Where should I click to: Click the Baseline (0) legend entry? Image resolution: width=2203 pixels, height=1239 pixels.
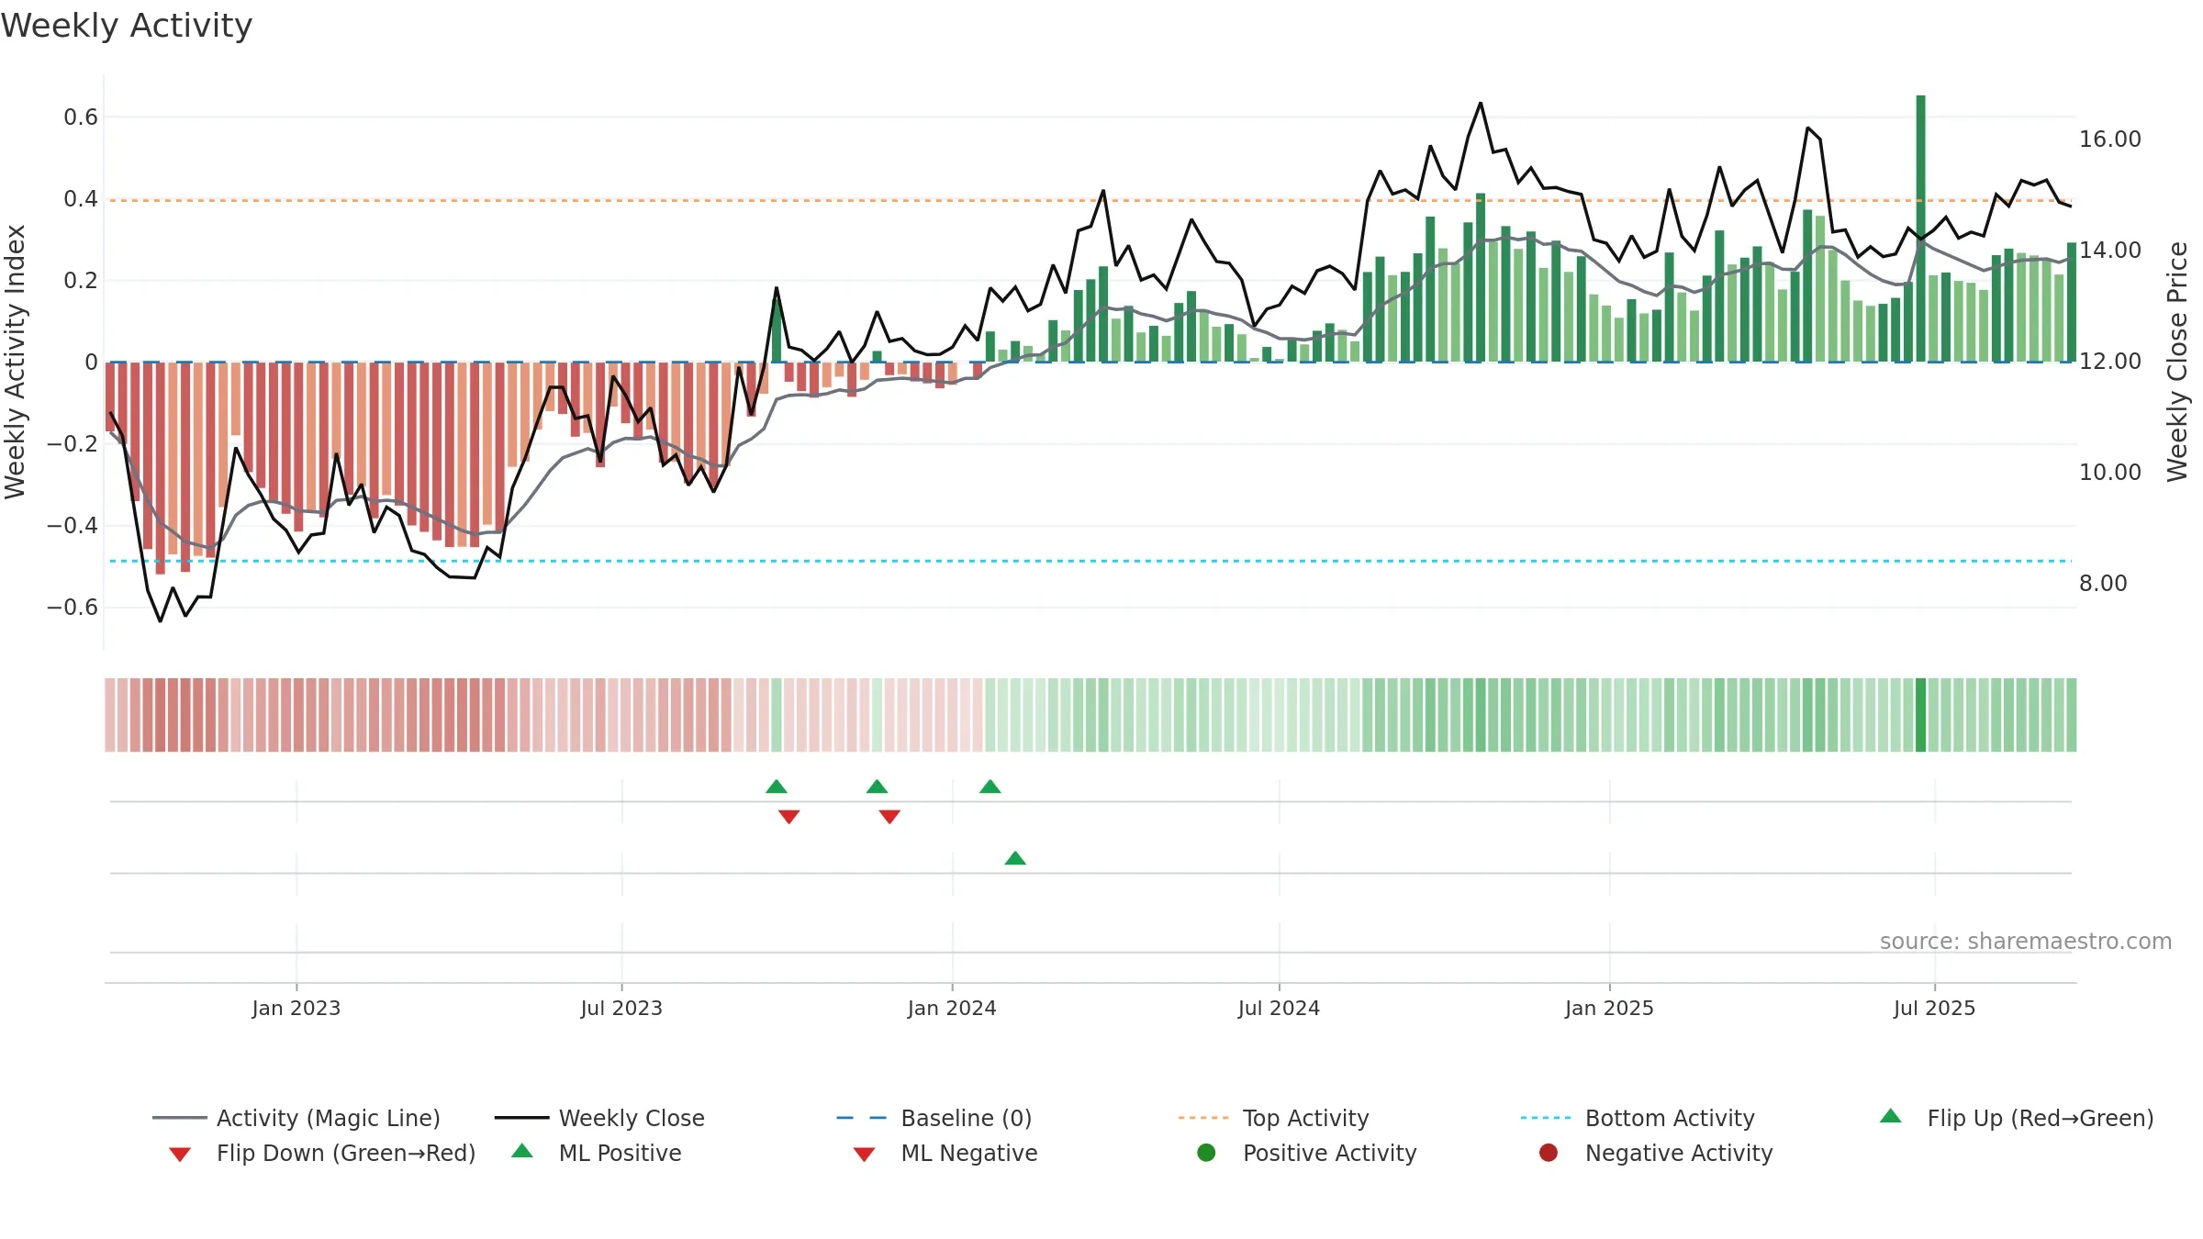click(x=934, y=1118)
